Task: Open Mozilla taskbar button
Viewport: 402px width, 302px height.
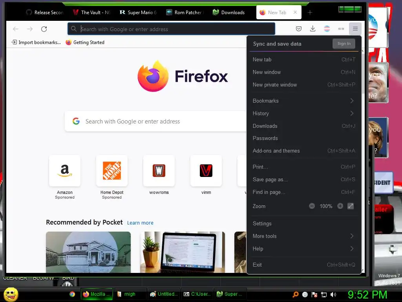Action: coord(97,294)
